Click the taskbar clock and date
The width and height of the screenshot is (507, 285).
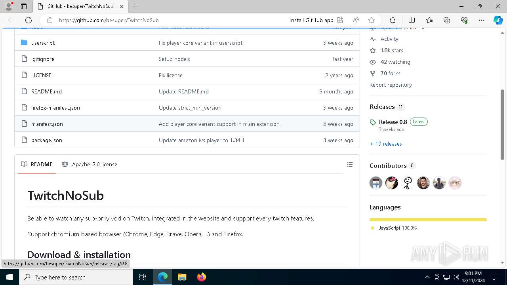pyautogui.click(x=473, y=277)
